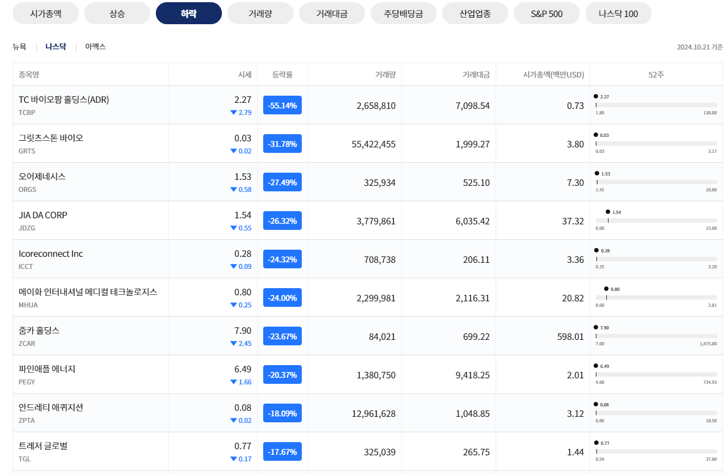This screenshot has width=728, height=474.
Task: Click the -27.49% change badge
Action: (282, 182)
